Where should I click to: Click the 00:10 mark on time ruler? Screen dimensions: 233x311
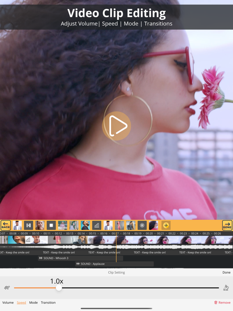(36, 233)
